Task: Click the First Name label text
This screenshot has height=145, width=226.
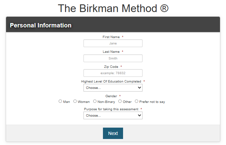Action: 111,37
